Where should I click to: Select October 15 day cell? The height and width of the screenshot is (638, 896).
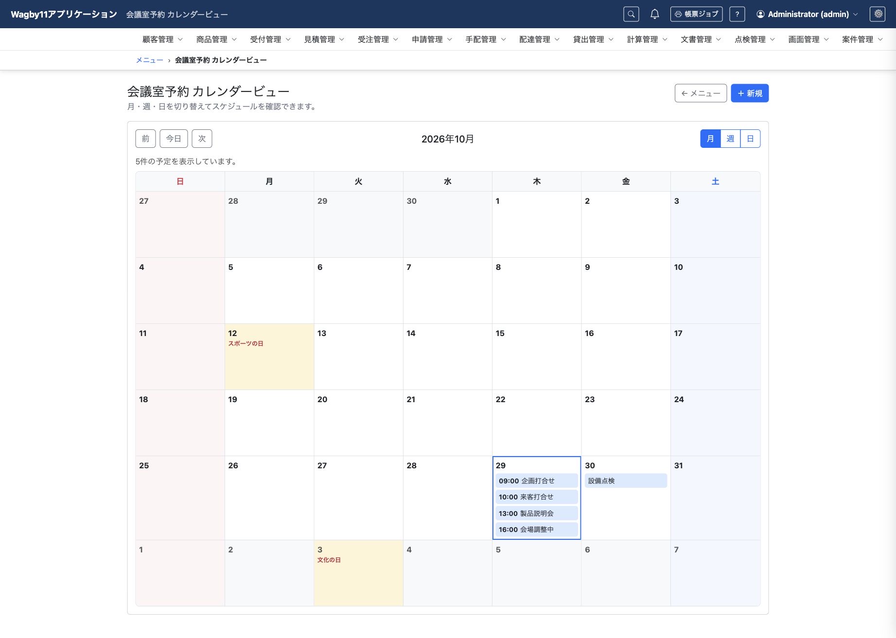click(537, 357)
